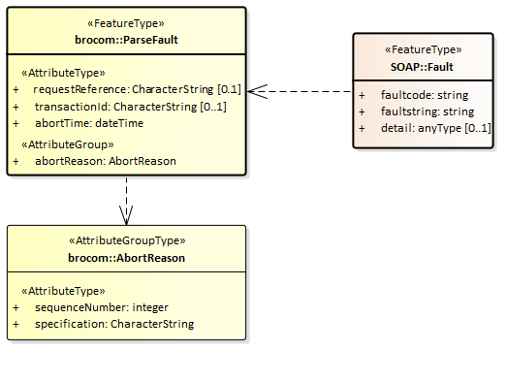Select the brocom::ParseFault class title
Viewport: 506px width, 381px height.
tap(126, 40)
